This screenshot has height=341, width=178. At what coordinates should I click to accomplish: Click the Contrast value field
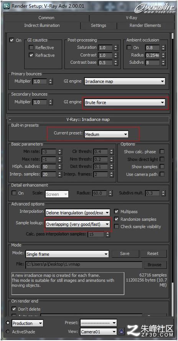coord(105,55)
